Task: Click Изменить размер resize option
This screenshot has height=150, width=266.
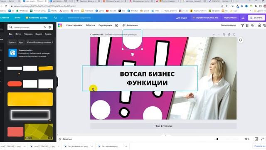Action: (x=37, y=17)
